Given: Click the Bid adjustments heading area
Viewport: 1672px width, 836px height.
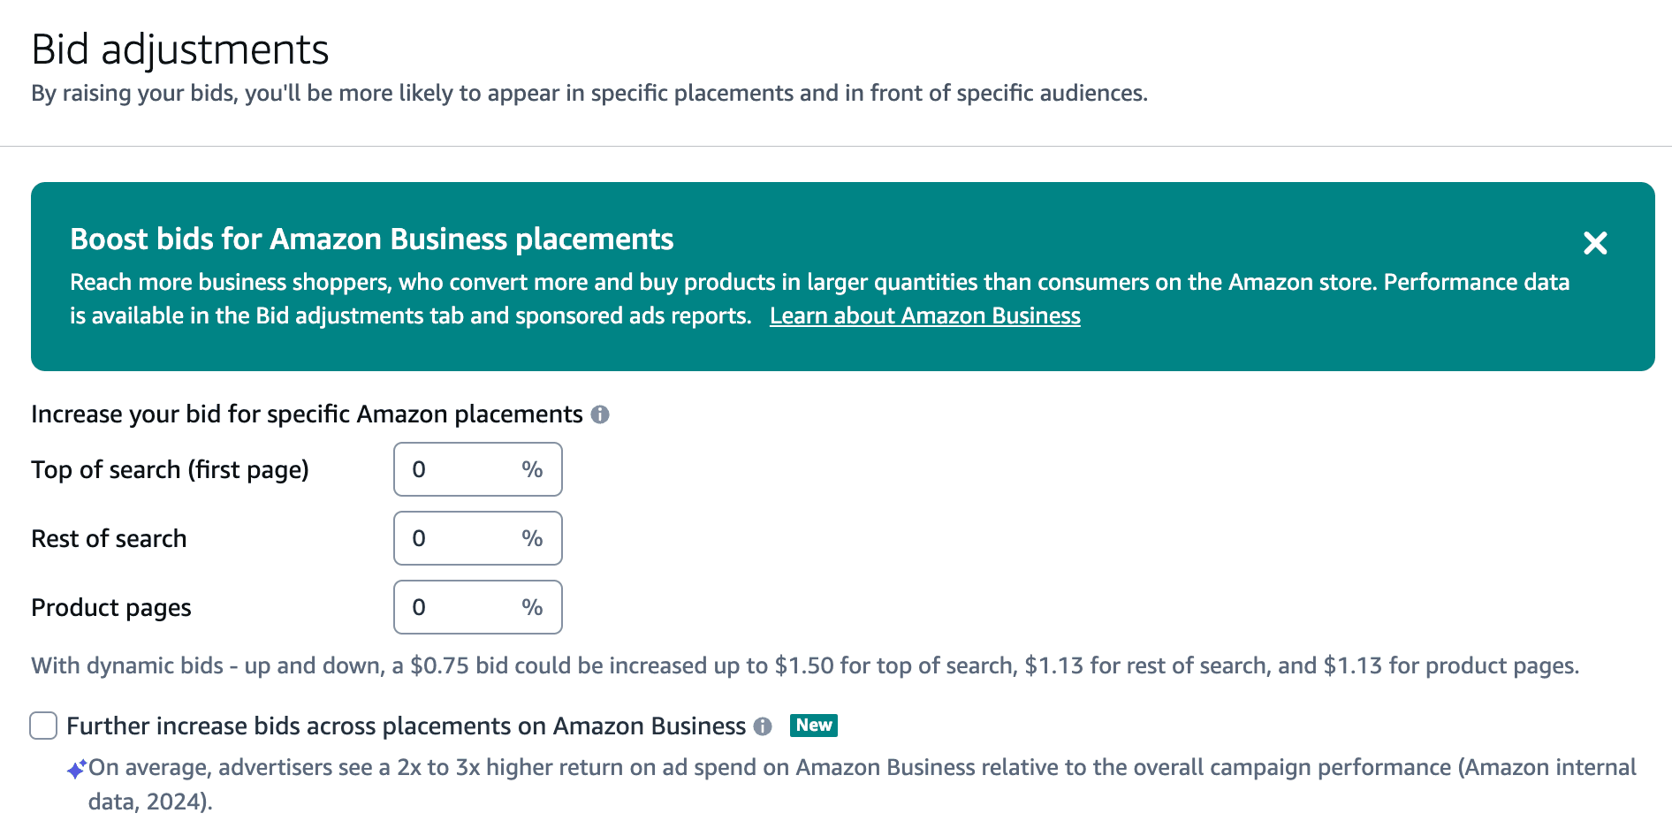Looking at the screenshot, I should click(180, 49).
